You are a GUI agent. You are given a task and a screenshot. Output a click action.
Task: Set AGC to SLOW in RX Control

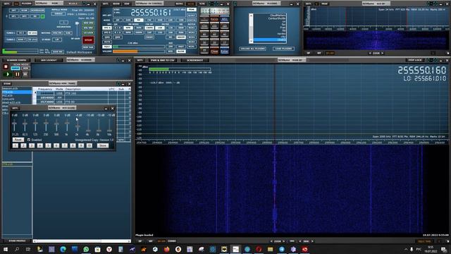tap(181, 52)
